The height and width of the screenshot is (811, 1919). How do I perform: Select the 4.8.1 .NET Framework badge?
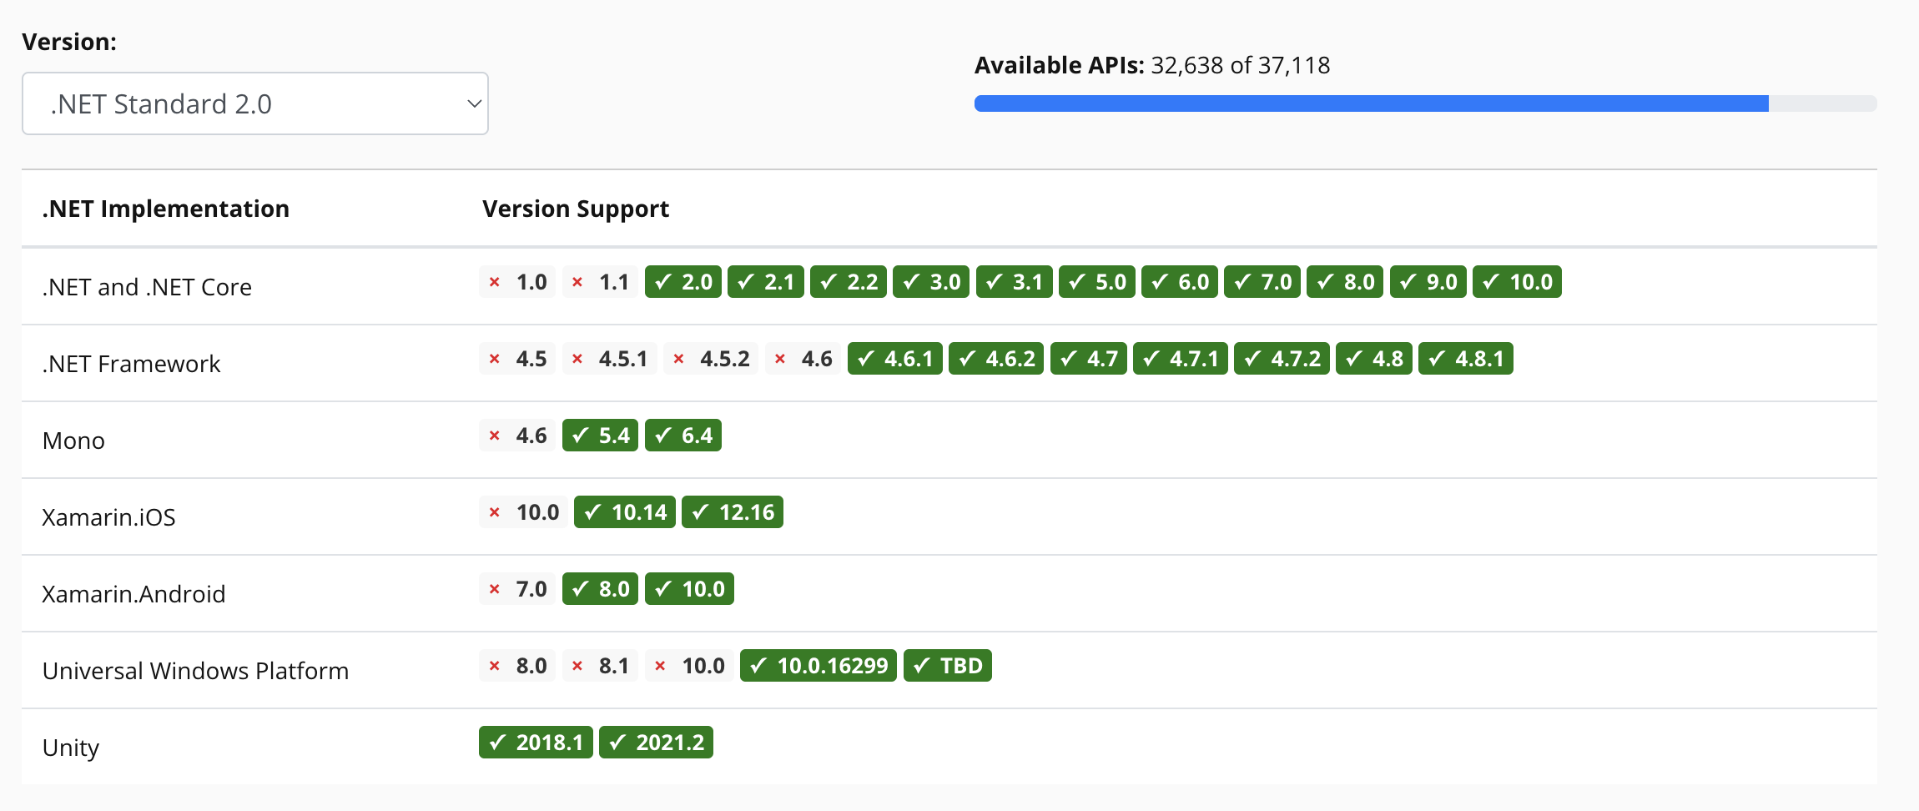(1466, 359)
